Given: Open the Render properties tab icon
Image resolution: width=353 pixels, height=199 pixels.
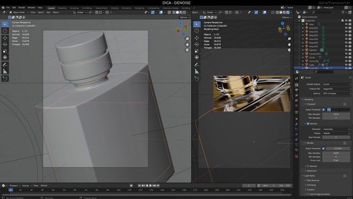Looking at the screenshot, I should tap(297, 85).
